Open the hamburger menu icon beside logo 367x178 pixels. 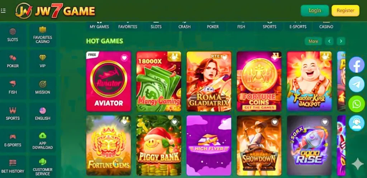(3, 11)
